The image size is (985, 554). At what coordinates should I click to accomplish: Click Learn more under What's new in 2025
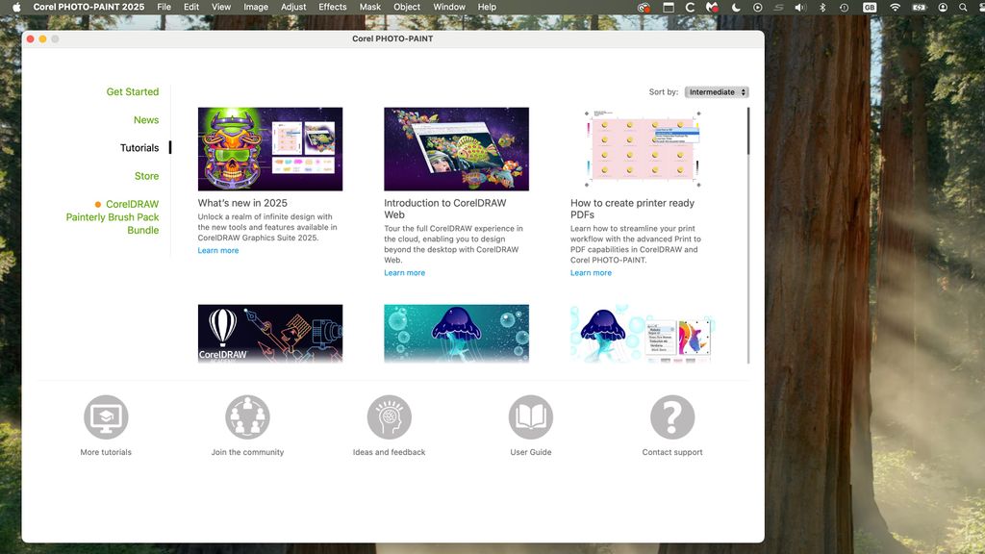(x=217, y=250)
